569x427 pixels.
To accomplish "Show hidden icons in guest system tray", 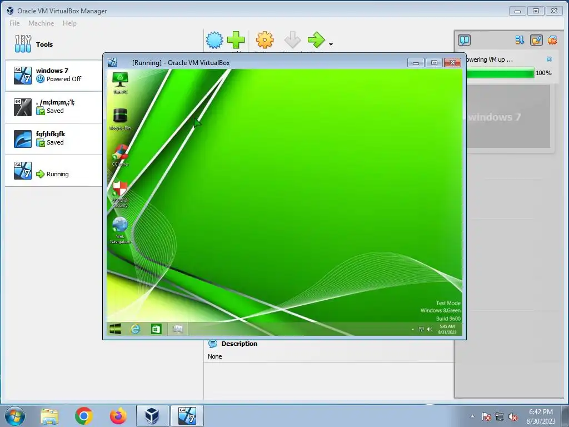I will point(413,329).
